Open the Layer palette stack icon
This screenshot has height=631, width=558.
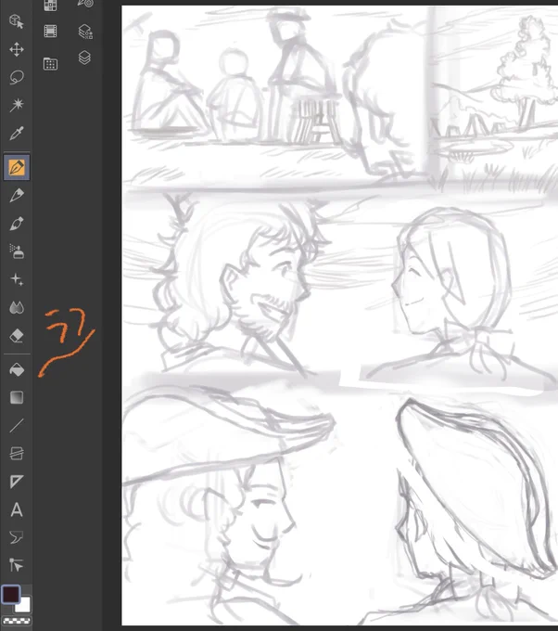[x=84, y=58]
